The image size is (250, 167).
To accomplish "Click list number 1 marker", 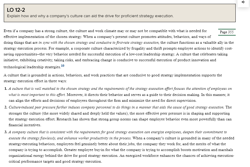I will pyautogui.click(x=6, y=89).
